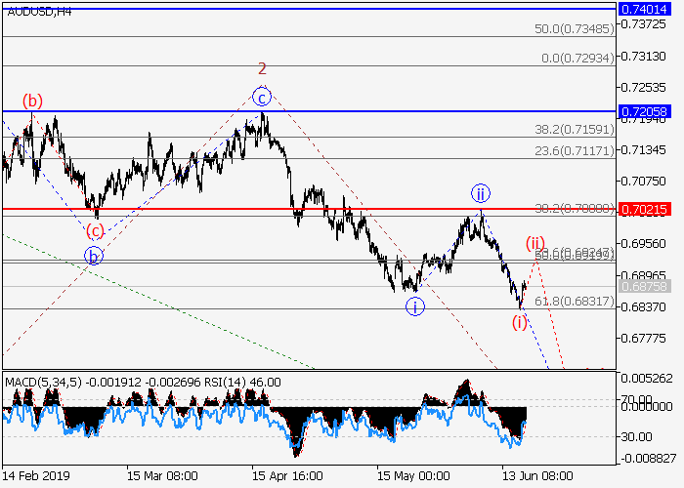This screenshot has width=684, height=488.
Task: Select the red (i) wave label
Action: (x=520, y=322)
